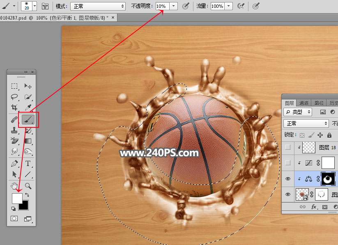Close the 0104287.psd document tab
Screen dimensions: 338x245
pos(113,18)
